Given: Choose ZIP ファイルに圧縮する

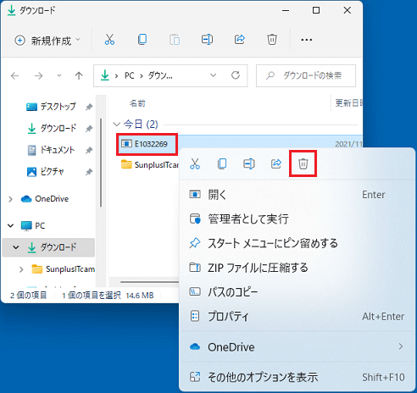Looking at the screenshot, I should coord(297,268).
